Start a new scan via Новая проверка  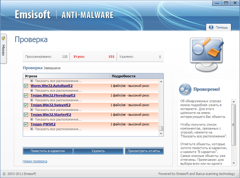coord(35,161)
